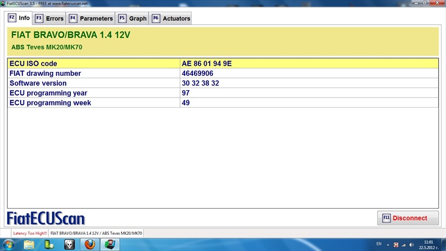Click the Windows Start orb

[x=9, y=244]
